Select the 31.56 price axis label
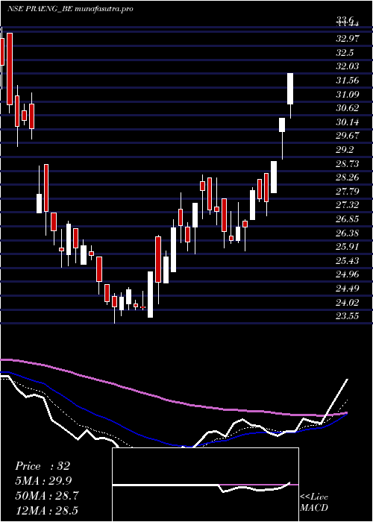This screenshot has height=522, width=373. (348, 81)
